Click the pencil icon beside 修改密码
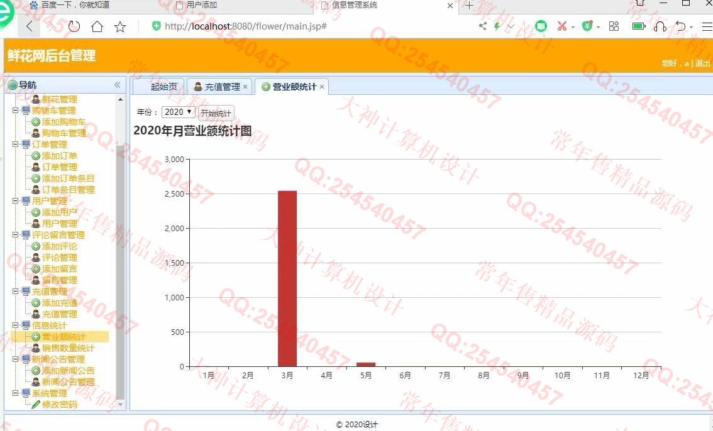Image resolution: width=713 pixels, height=431 pixels. [x=36, y=404]
